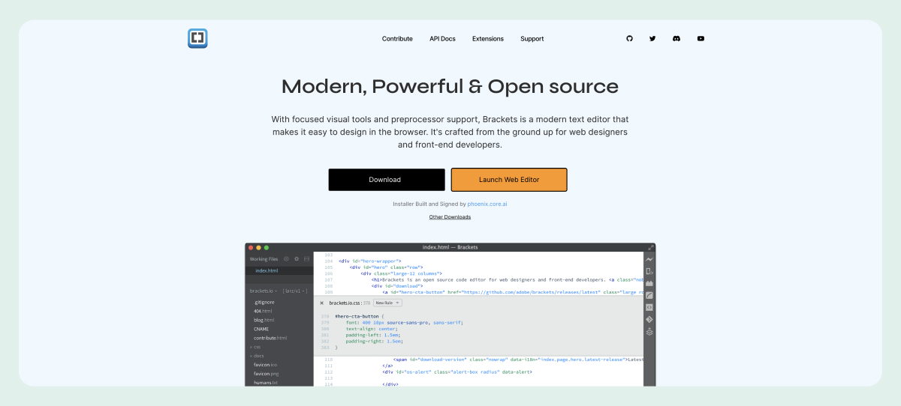901x406 pixels.
Task: Open the YouTube icon link
Action: click(x=701, y=38)
